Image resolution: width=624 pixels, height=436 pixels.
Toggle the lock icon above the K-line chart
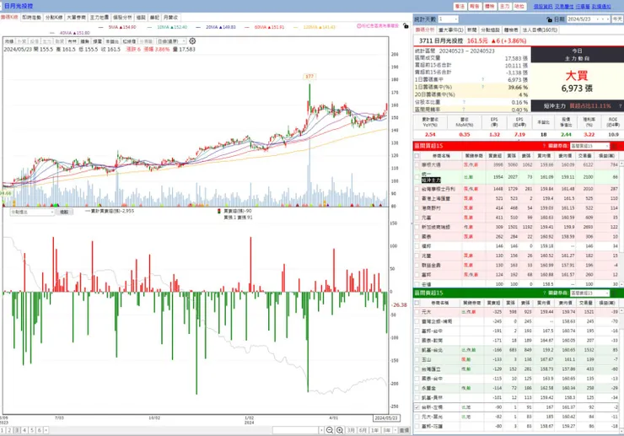(x=406, y=26)
